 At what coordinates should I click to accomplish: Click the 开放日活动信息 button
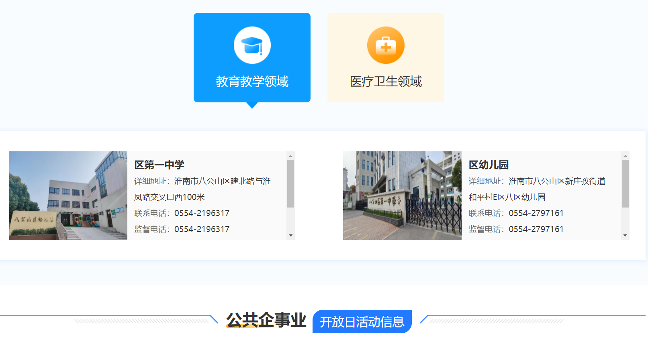point(362,322)
